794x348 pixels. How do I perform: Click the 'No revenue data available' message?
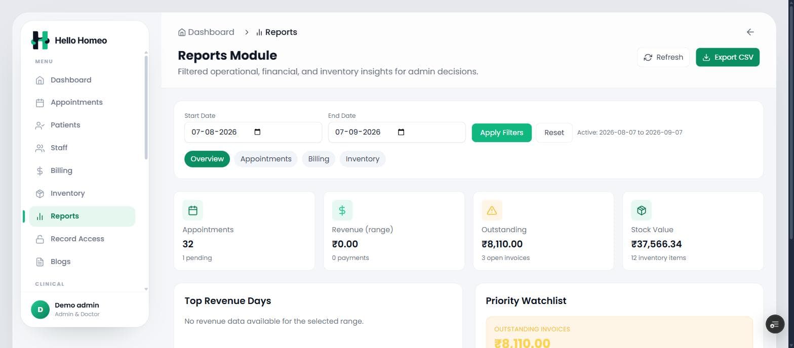click(274, 321)
